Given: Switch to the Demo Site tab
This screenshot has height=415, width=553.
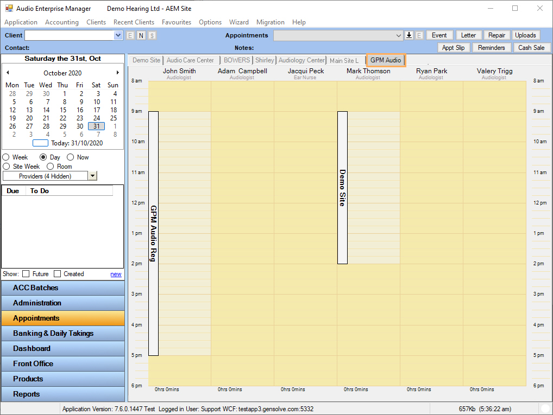Looking at the screenshot, I should click(x=146, y=60).
